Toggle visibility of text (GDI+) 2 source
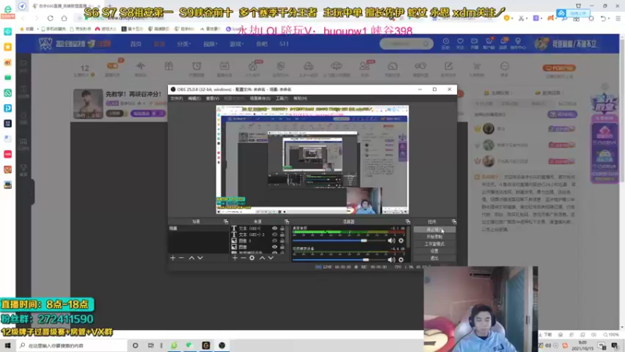Screen dimensions: 625x352 [x=274, y=235]
